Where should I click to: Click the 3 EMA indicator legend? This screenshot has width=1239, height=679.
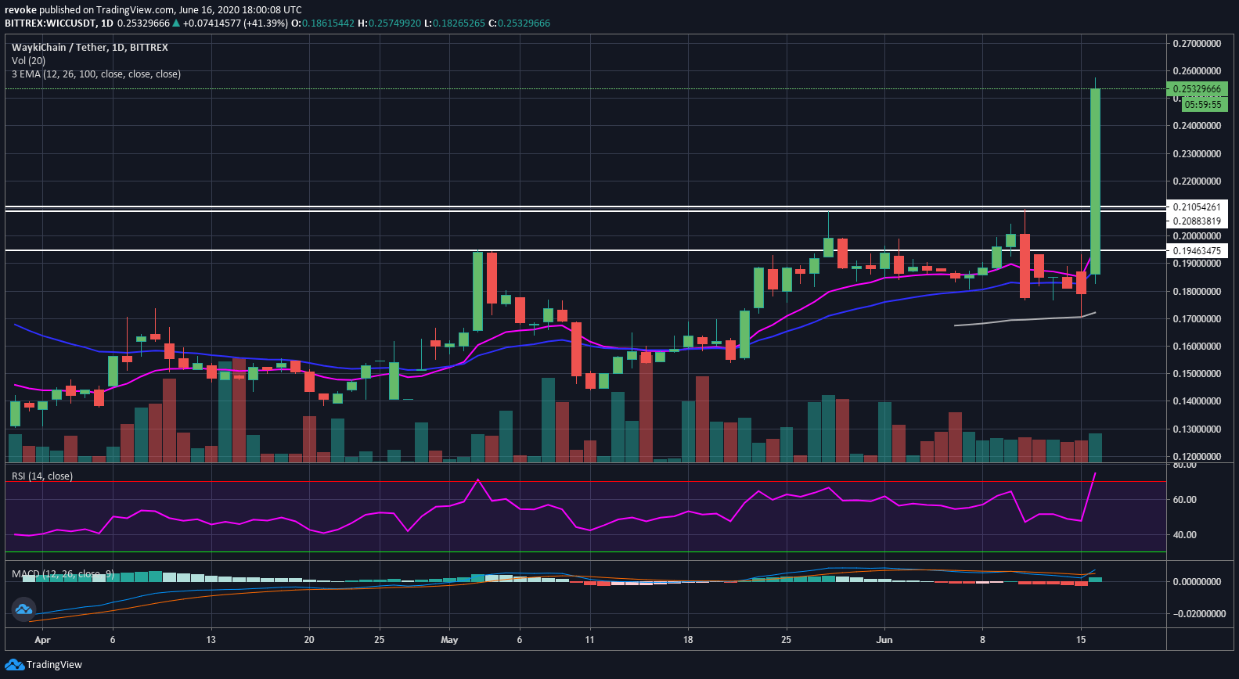(96, 74)
